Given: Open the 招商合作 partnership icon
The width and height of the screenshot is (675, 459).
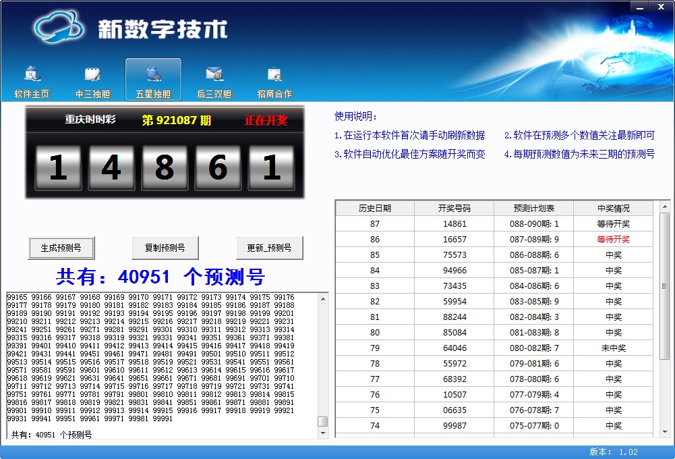Looking at the screenshot, I should [274, 80].
